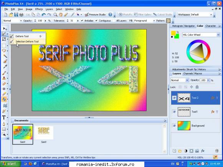Open the Effects menu
Image resolution: width=223 pixels, height=167 pixels.
coord(39,9)
